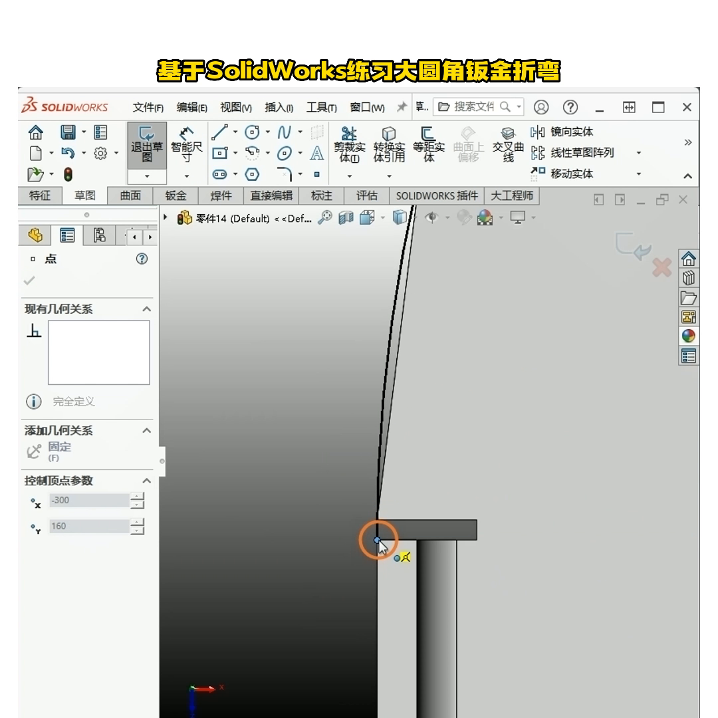This screenshot has height=718, width=718.
Task: Select the Text (A) sketch tool
Action: click(x=317, y=153)
